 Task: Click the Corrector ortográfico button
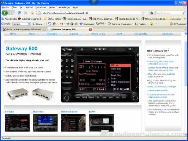[x=120, y=24]
